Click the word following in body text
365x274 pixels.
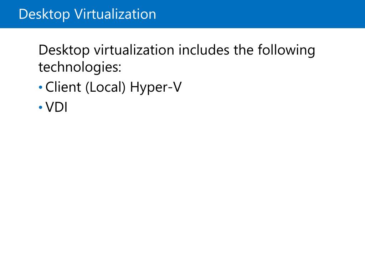[x=286, y=50]
